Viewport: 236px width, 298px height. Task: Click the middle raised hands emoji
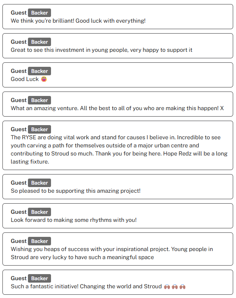[174, 286]
